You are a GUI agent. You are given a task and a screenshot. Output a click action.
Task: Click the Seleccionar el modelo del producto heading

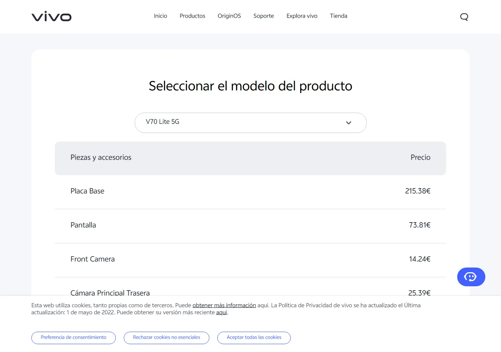coord(250,86)
